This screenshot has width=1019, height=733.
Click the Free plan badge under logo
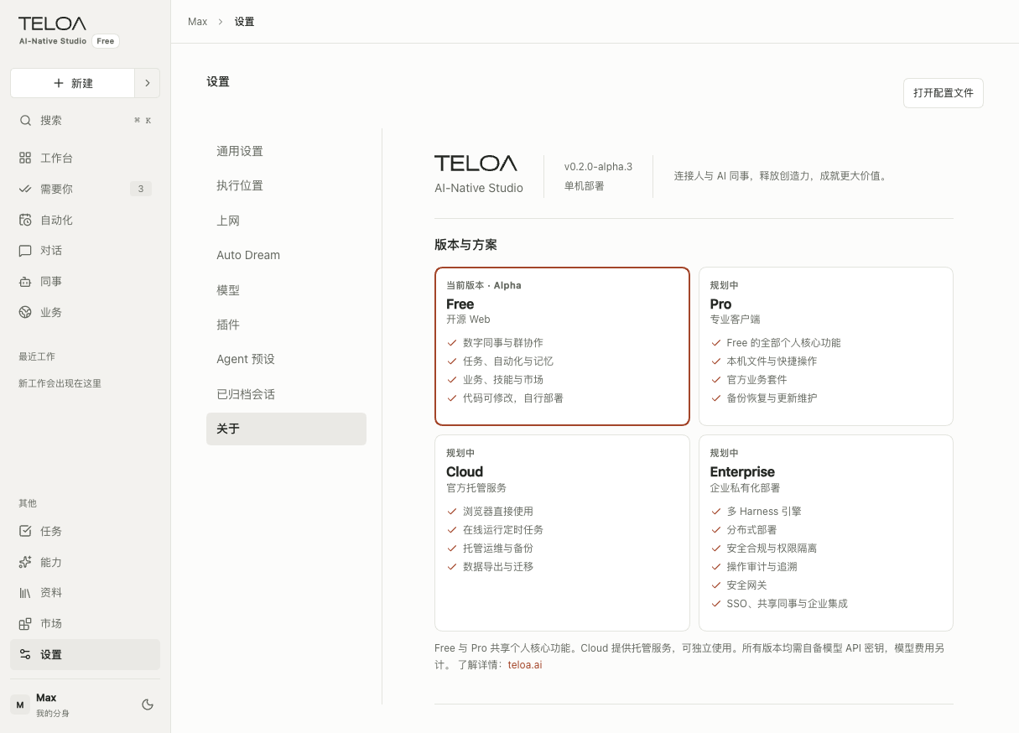pos(106,41)
